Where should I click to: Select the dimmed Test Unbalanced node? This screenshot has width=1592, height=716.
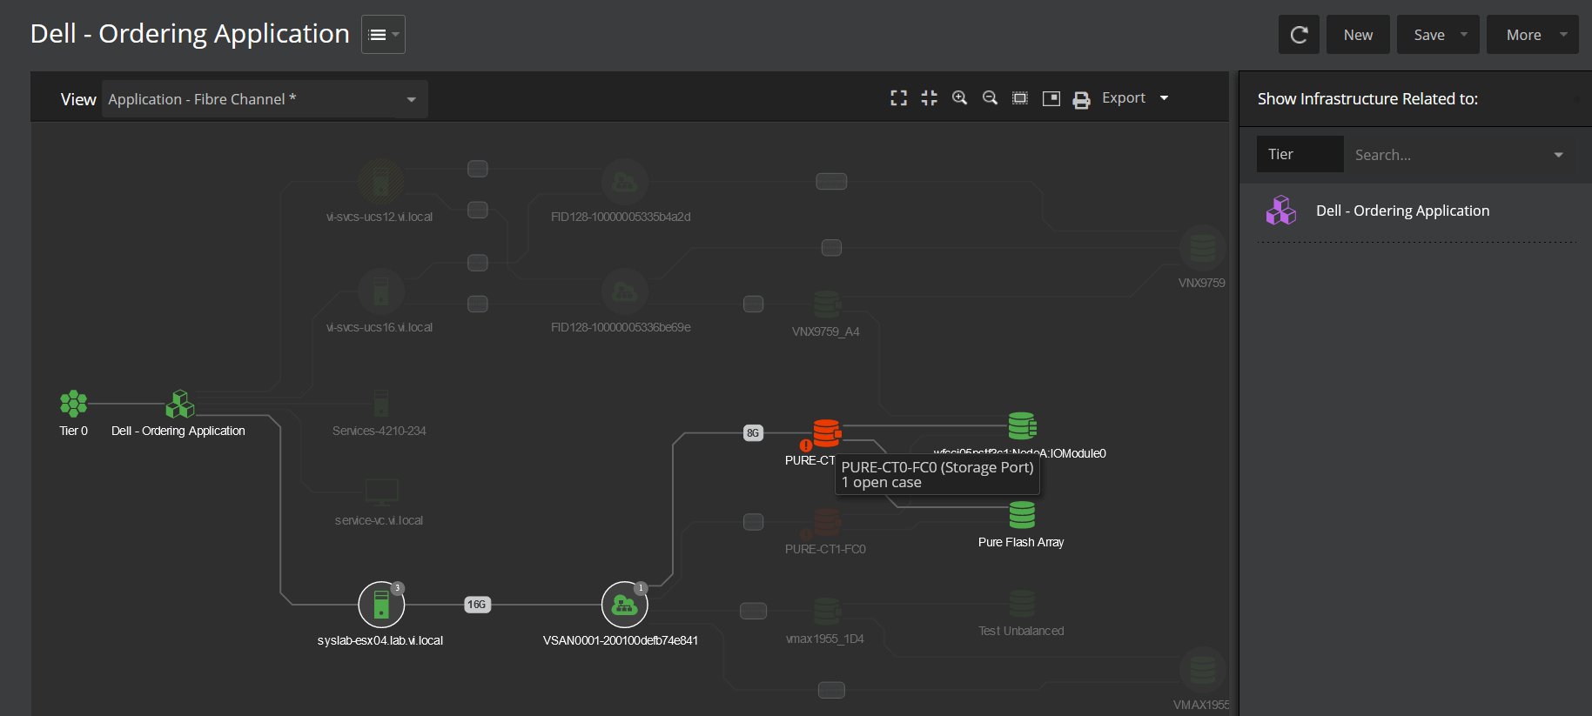[x=1022, y=603]
